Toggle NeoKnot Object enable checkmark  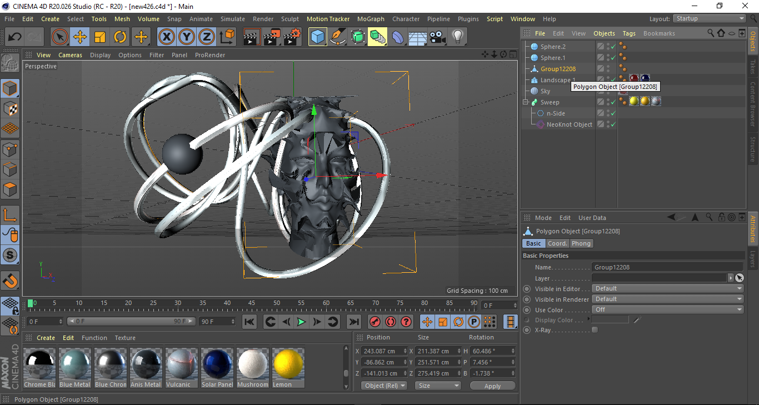613,124
